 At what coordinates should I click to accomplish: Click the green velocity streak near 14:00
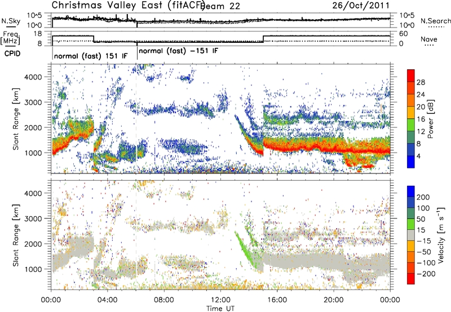coord(247,251)
